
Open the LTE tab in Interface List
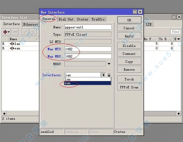pyautogui.click(x=149, y=25)
